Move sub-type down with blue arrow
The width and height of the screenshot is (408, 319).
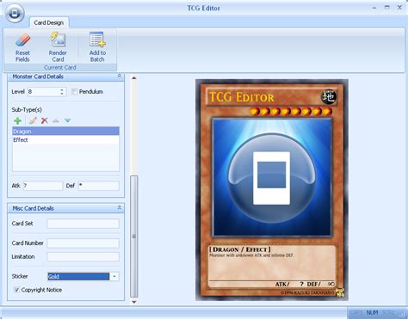tap(68, 120)
